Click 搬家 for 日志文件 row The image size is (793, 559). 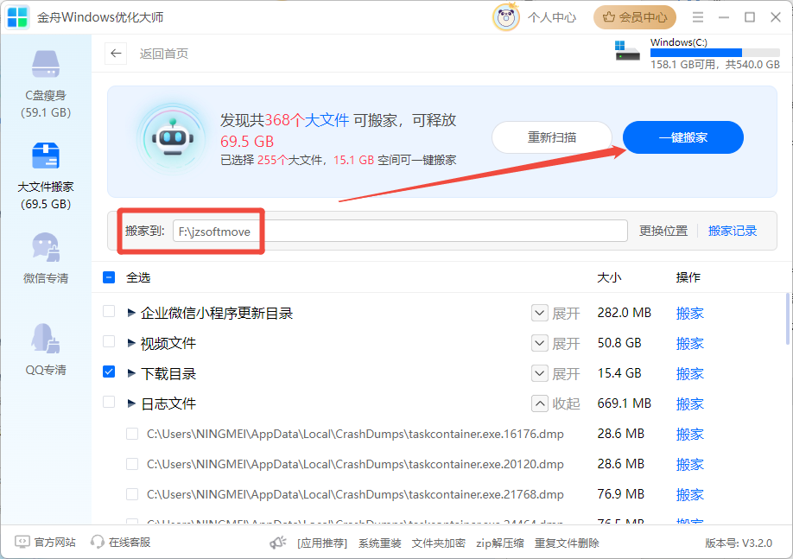[690, 403]
